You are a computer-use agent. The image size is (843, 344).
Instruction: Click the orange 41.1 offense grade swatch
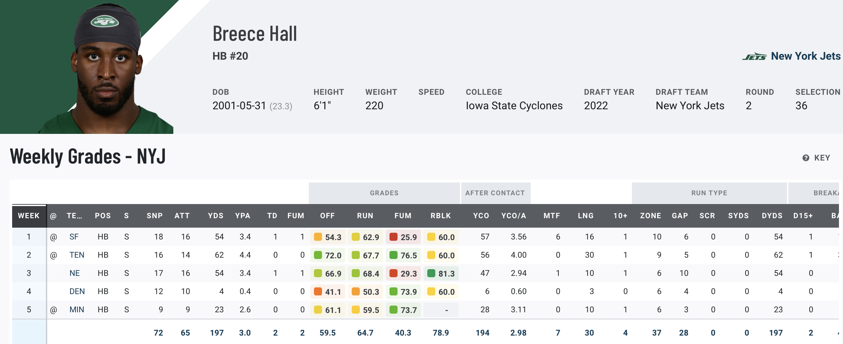pos(318,291)
